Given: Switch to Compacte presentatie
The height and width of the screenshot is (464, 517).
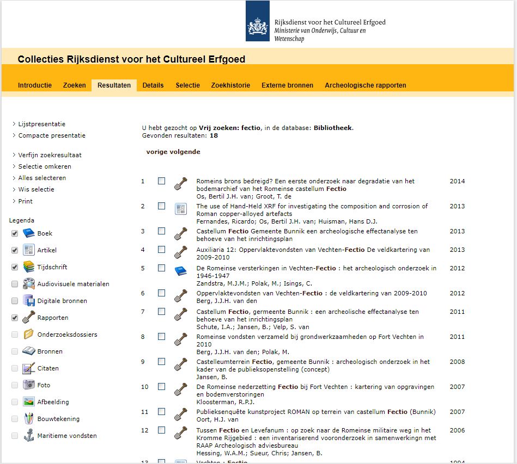Looking at the screenshot, I should 52,135.
